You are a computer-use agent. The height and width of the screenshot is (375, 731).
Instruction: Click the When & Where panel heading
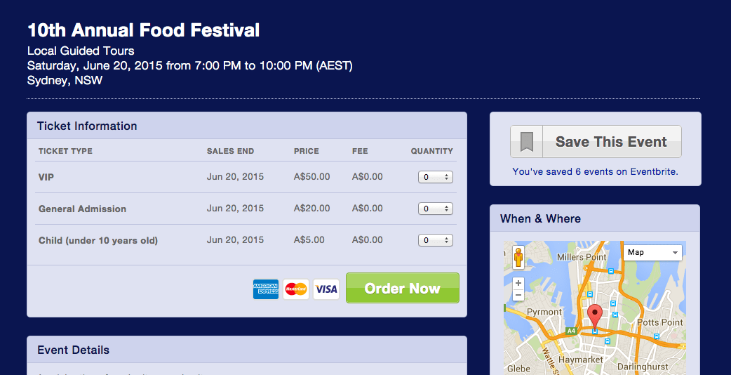pos(540,218)
